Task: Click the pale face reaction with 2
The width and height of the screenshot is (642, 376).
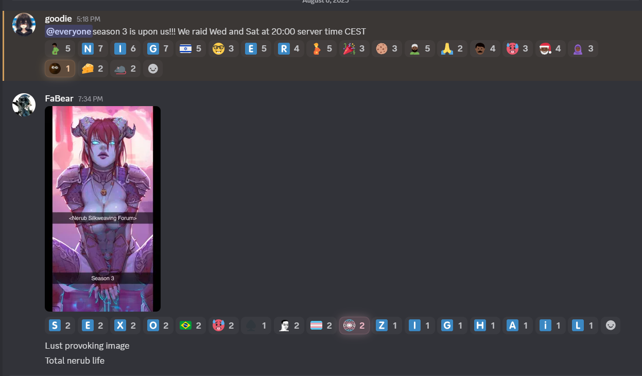Action: coord(289,326)
